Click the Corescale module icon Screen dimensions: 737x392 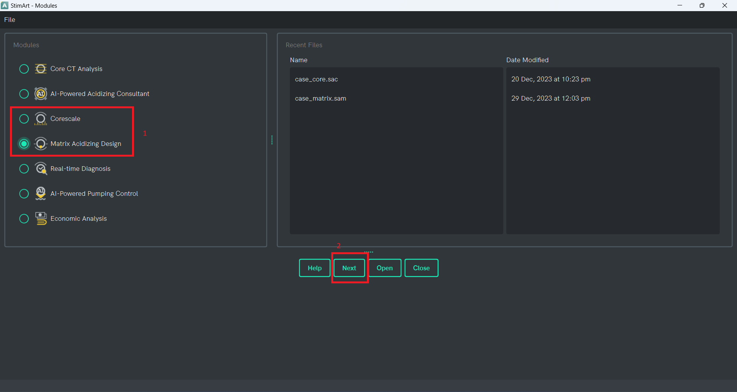[x=40, y=119]
